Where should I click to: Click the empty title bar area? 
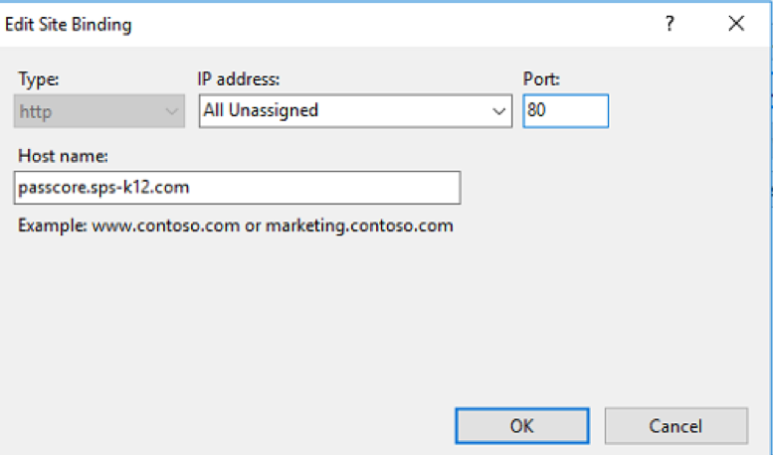pyautogui.click(x=398, y=25)
